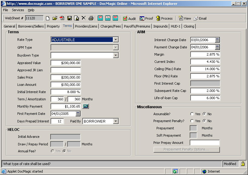This screenshot has width=248, height=175.
Task: Select Yes for Prepayment Penalty
Action: pyautogui.click(x=192, y=121)
